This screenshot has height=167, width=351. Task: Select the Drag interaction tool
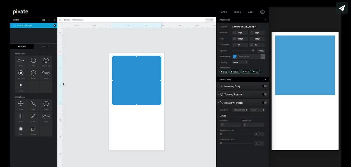(21, 62)
